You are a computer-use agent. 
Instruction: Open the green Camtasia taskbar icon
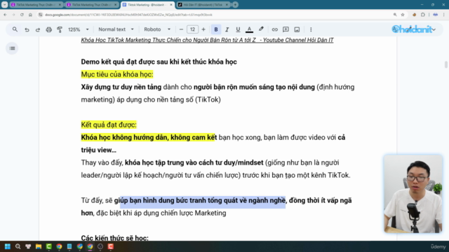(48, 246)
